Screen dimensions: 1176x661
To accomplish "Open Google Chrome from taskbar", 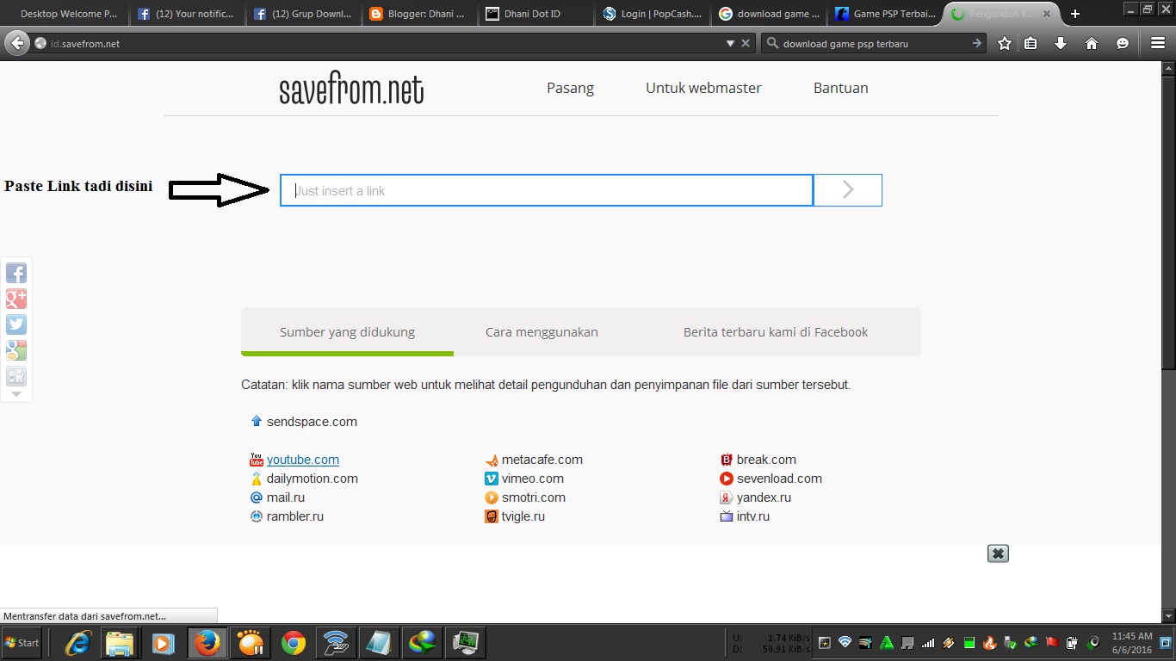I will (x=294, y=643).
